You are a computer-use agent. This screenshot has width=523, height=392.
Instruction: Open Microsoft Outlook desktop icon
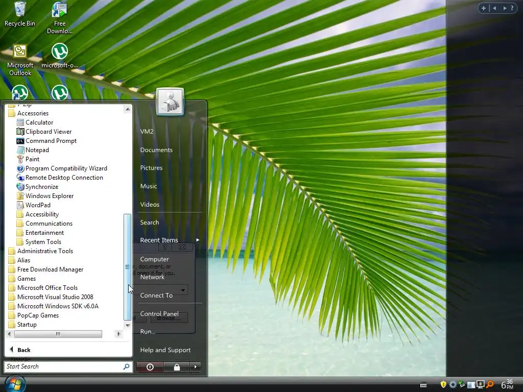tap(20, 60)
